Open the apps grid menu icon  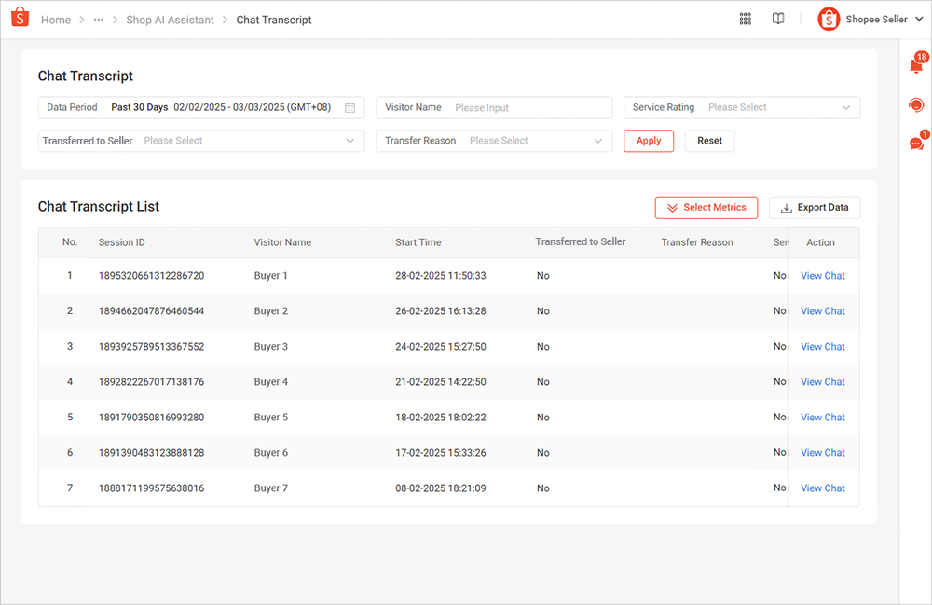point(746,20)
